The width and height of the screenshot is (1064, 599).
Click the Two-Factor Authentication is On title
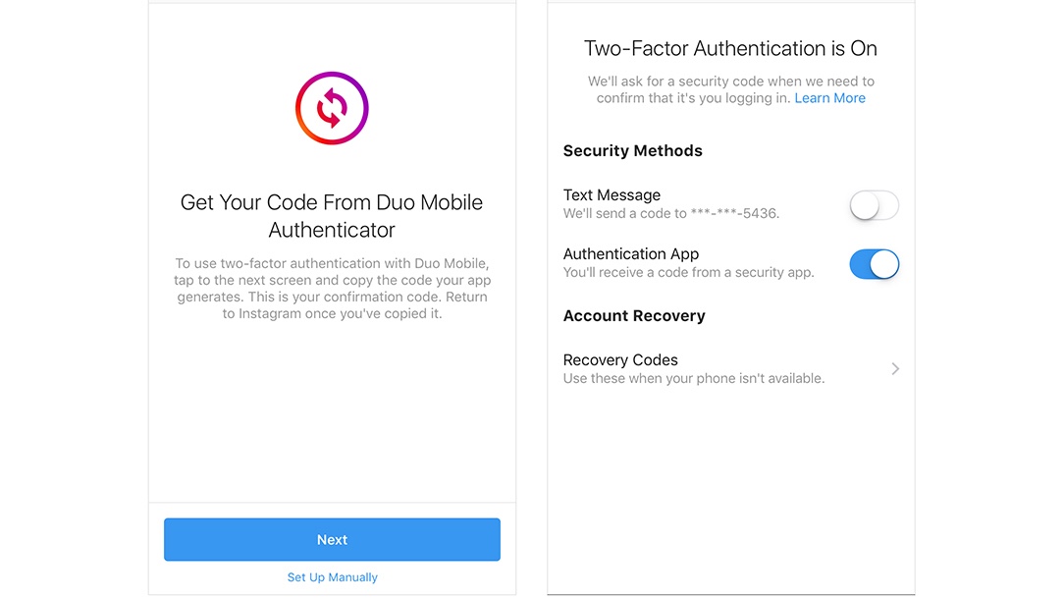click(x=731, y=48)
